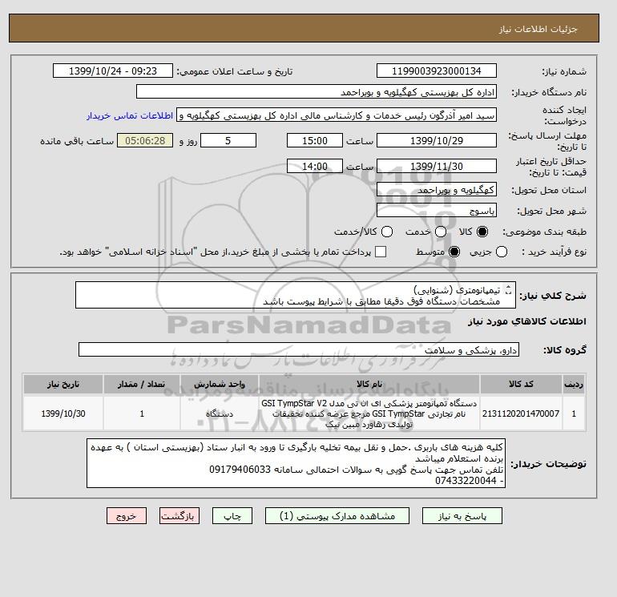The width and height of the screenshot is (617, 597).
Task: Click the خروج exit button
Action: (127, 516)
